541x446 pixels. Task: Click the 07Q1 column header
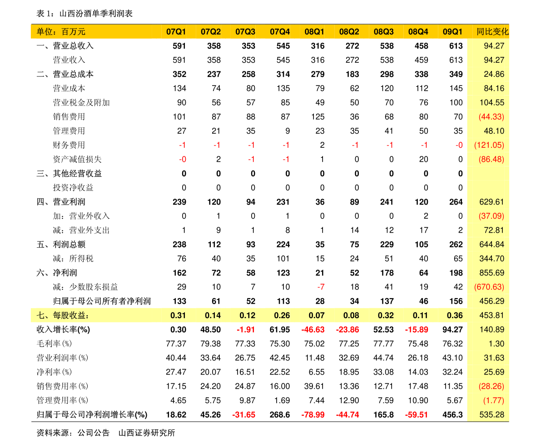point(176,32)
